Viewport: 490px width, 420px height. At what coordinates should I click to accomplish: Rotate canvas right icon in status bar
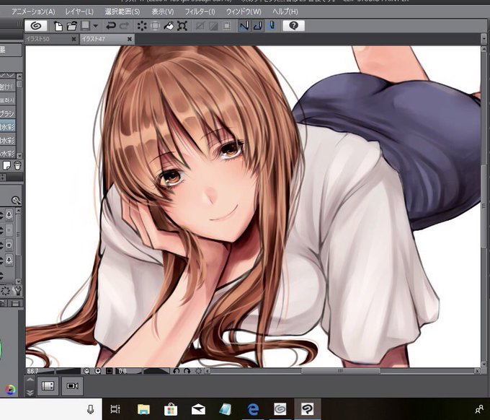(x=187, y=371)
